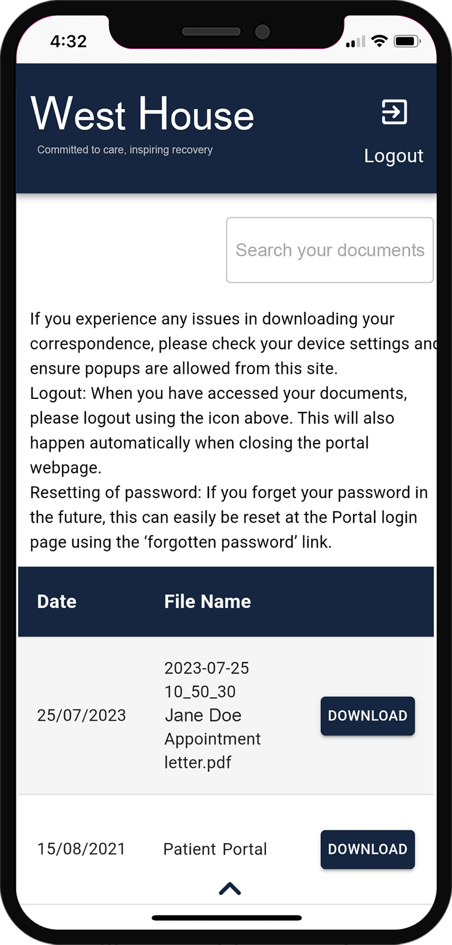Download the Patient Portal document
This screenshot has height=945, width=452.
[367, 849]
